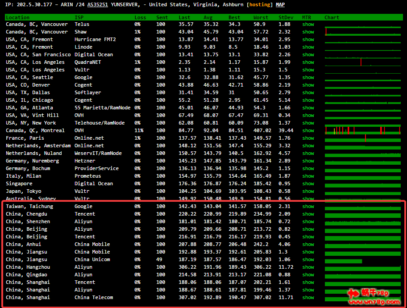
Task: Show MTR for Taiwan Taichung Google
Action: [x=308, y=207]
